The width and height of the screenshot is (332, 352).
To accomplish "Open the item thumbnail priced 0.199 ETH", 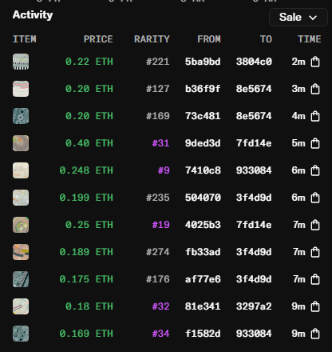I will pos(21,198).
